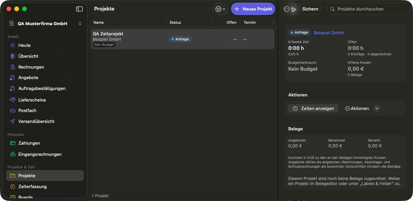This screenshot has width=413, height=201.
Task: Click the Sichern button
Action: tap(310, 9)
